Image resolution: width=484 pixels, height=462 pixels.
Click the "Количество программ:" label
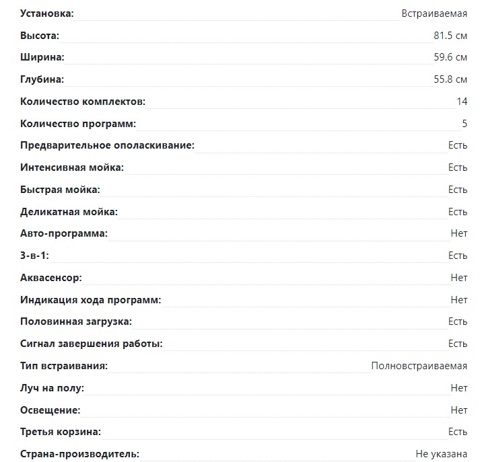coord(78,124)
